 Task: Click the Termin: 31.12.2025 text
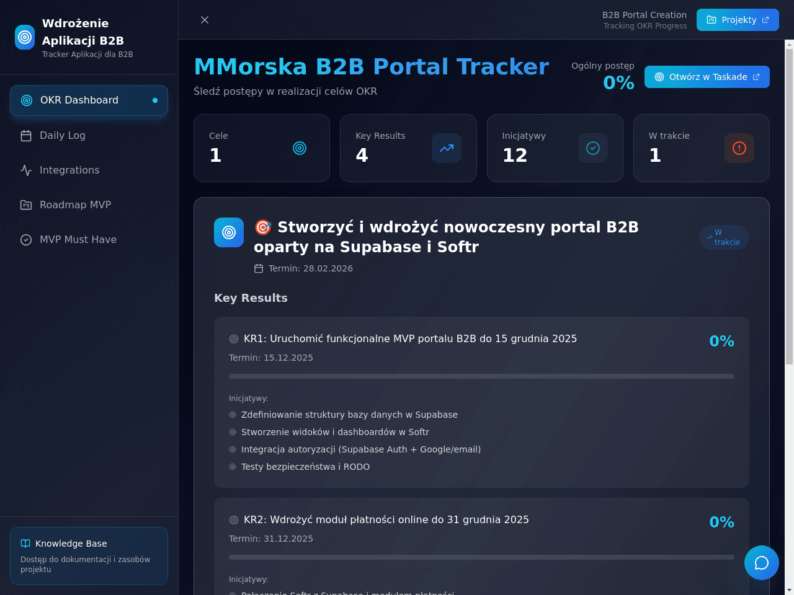[271, 539]
